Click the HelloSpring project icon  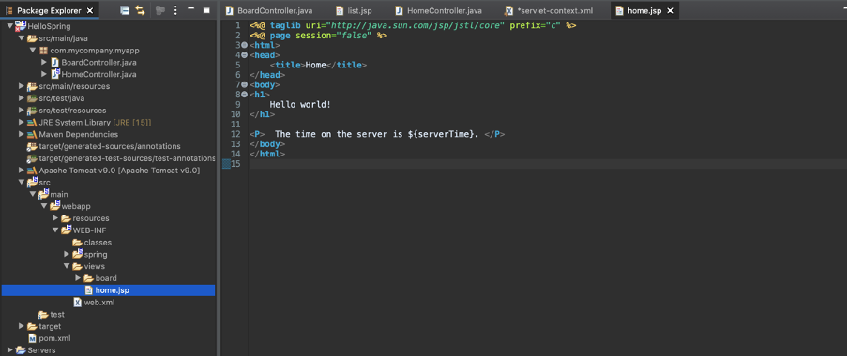(21, 26)
